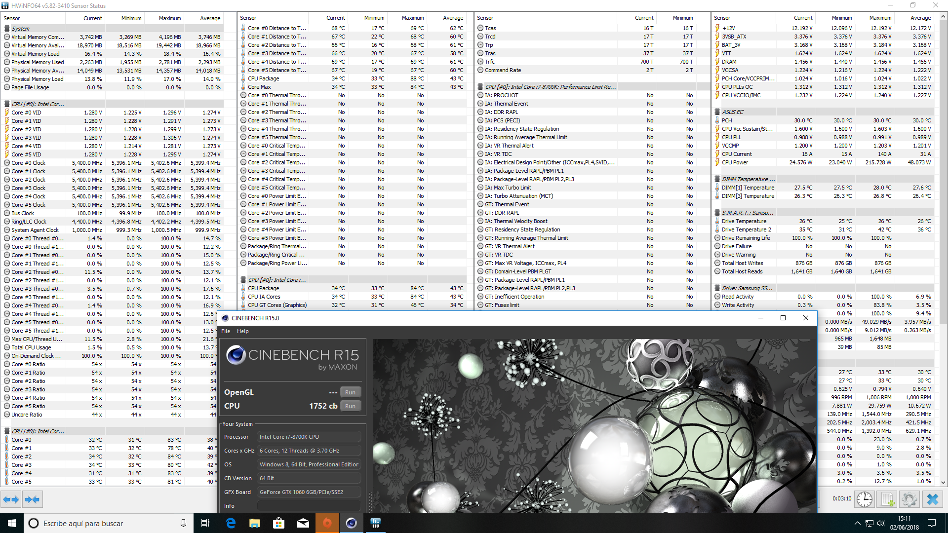This screenshot has width=948, height=533.
Task: Collapse the DIMM Temperature sensor group
Action: (748, 179)
